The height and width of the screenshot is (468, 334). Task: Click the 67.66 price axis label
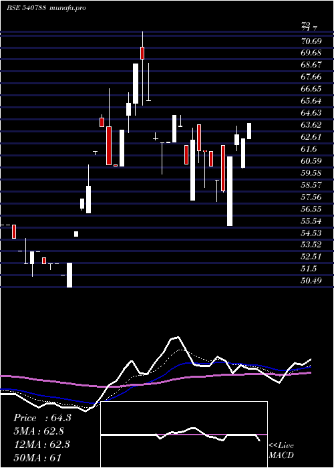(311, 77)
